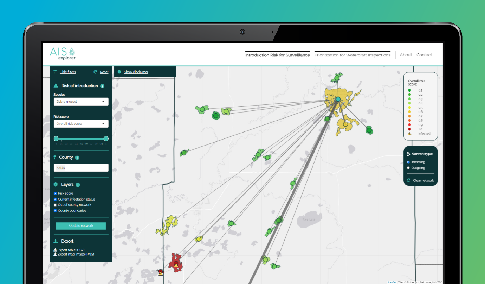Viewport: 485px width, 284px height.
Task: Disable the Risk score layer checkbox
Action: [55, 193]
